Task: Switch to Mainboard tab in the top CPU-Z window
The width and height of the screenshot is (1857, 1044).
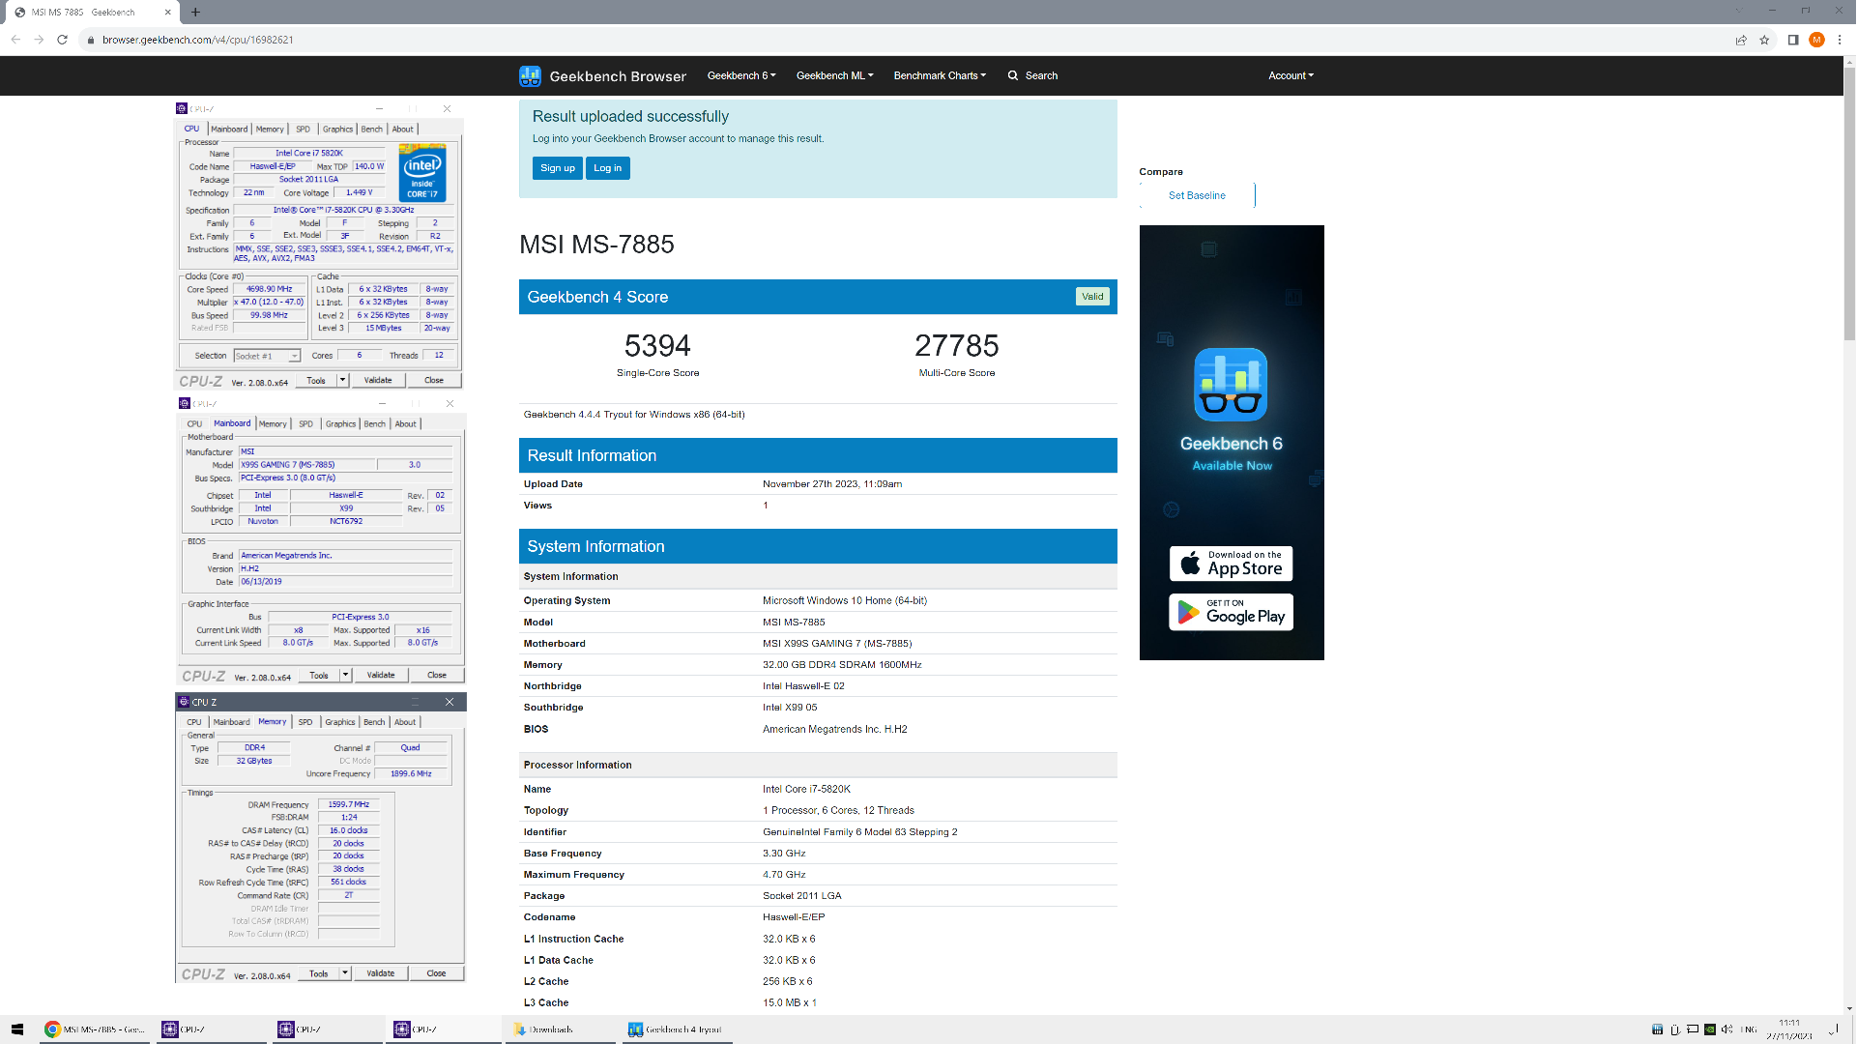Action: click(x=229, y=130)
